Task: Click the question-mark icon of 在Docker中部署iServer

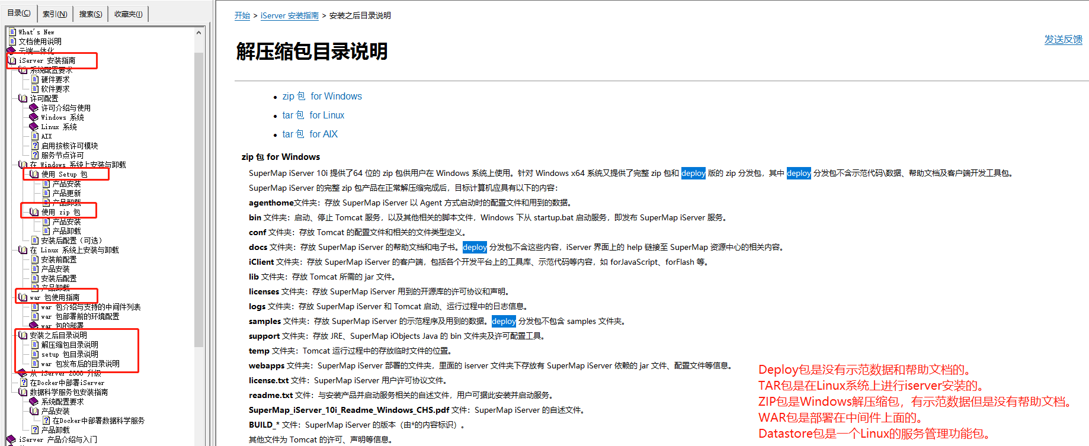Action: click(24, 383)
